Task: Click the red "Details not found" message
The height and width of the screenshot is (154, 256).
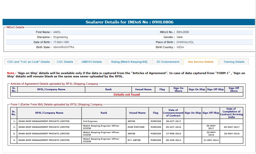Action: (x=127, y=95)
